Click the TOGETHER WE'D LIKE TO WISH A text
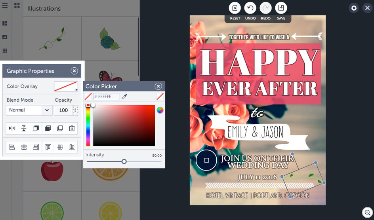The image size is (374, 220). (x=259, y=37)
